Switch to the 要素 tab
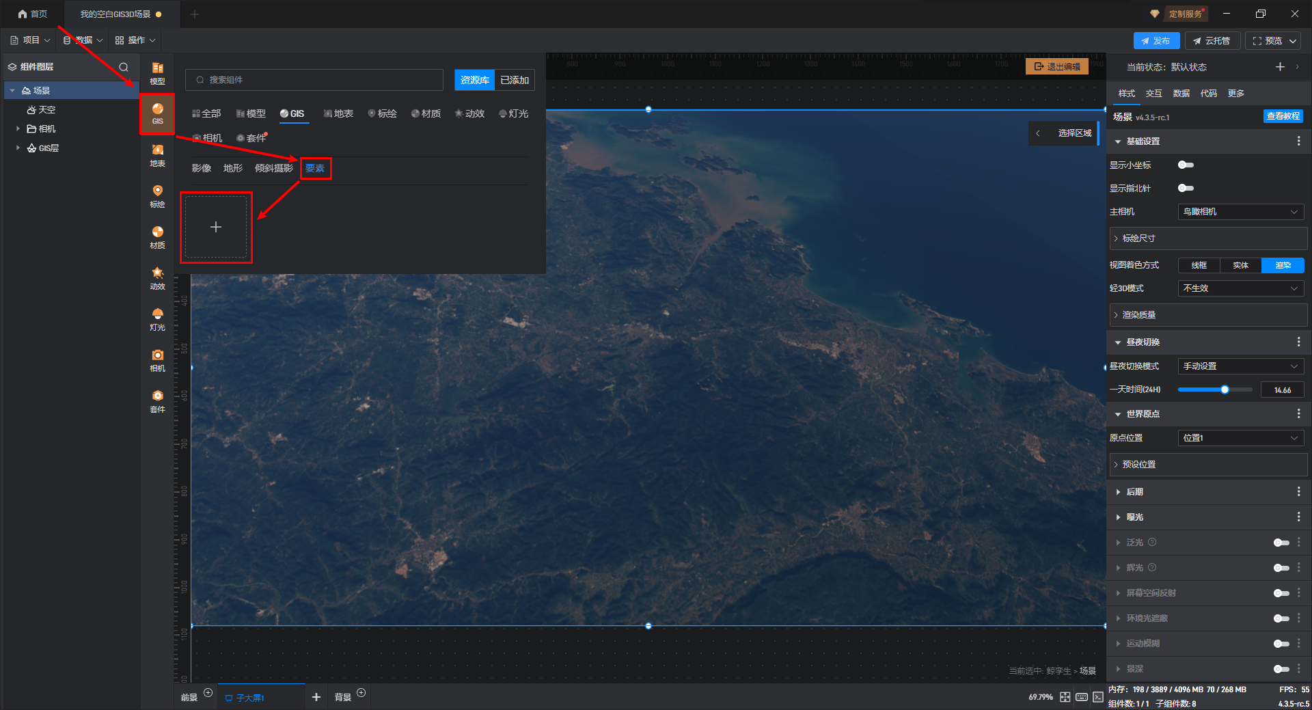Image resolution: width=1312 pixels, height=710 pixels. click(315, 168)
